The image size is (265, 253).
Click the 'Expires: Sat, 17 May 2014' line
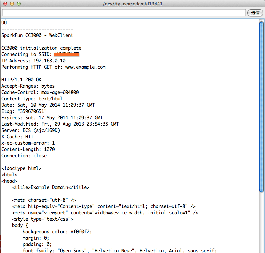(x=52, y=118)
